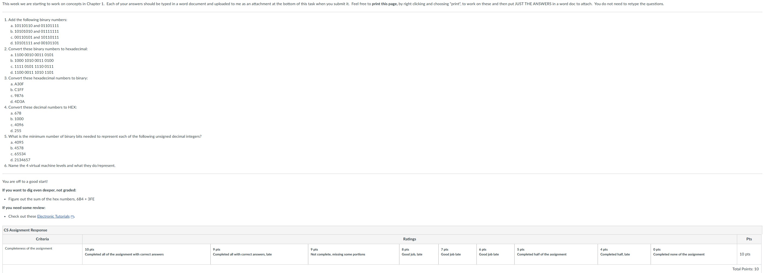768x273 pixels.
Task: Click the hex value "4D3A"
Action: click(19, 102)
